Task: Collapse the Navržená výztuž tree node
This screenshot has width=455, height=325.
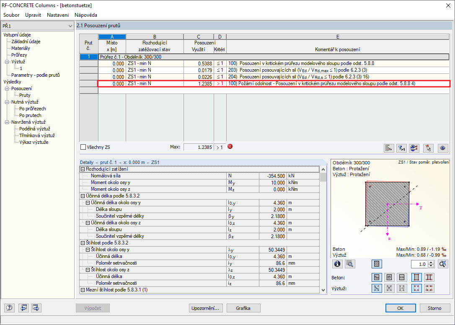Action: [x=7, y=122]
